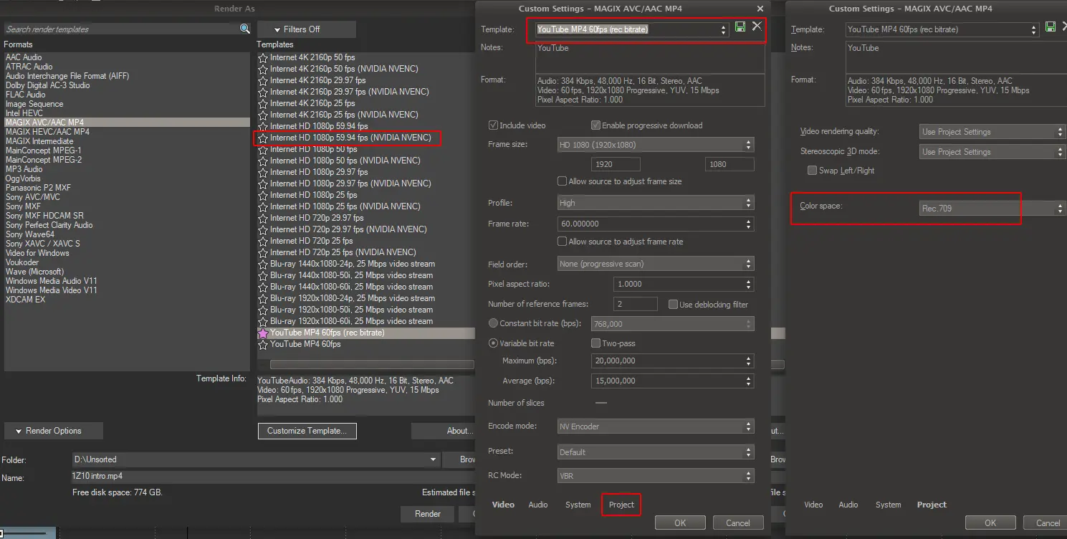Viewport: 1067px width, 539px height.
Task: Click the Name field containing 1Z10 intro.mp4
Action: 251,476
